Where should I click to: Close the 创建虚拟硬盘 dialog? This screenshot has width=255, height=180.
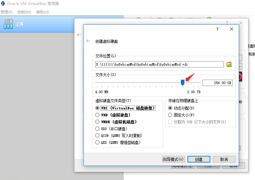click(232, 29)
